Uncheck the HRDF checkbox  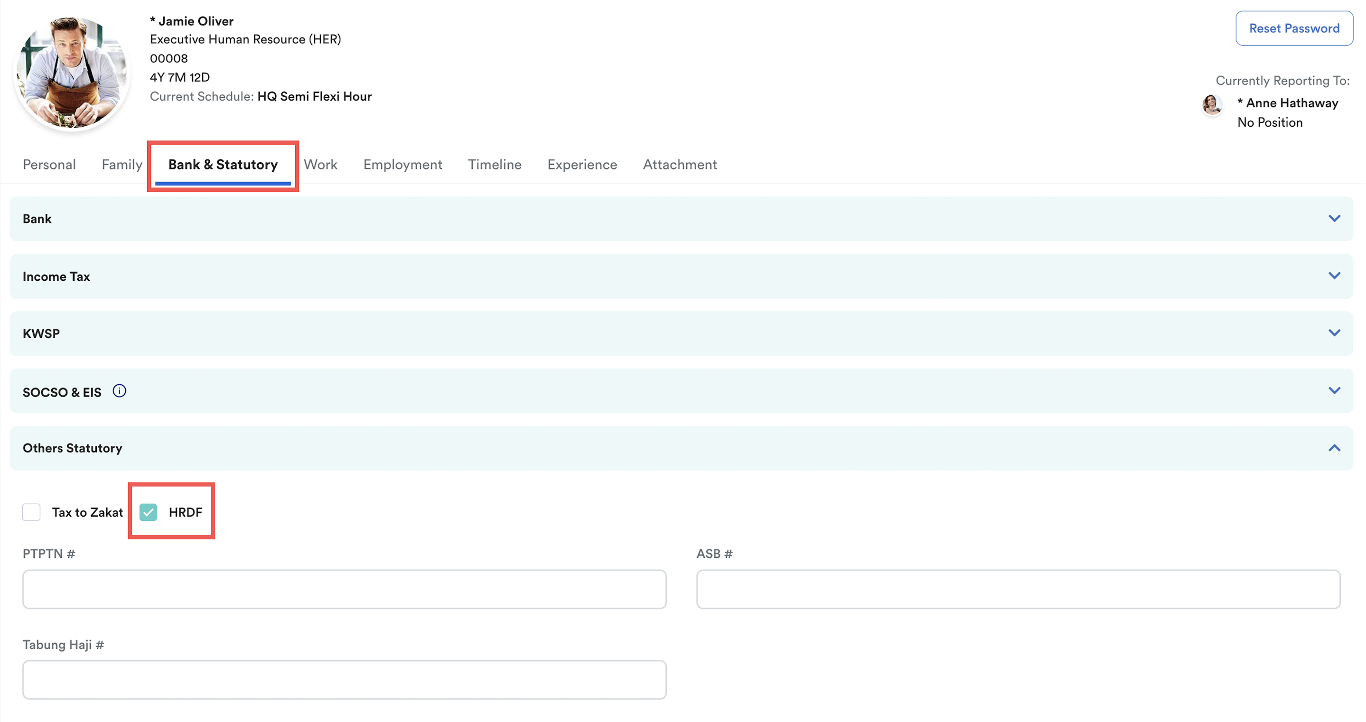[149, 512]
